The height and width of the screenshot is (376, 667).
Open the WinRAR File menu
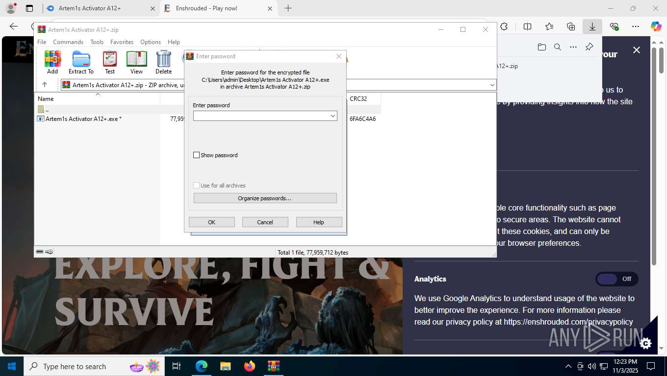click(x=42, y=42)
